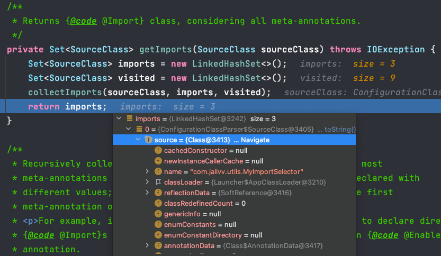Select the classRedefinedCount = 0 row
This screenshot has width=441, height=256.
click(235, 203)
